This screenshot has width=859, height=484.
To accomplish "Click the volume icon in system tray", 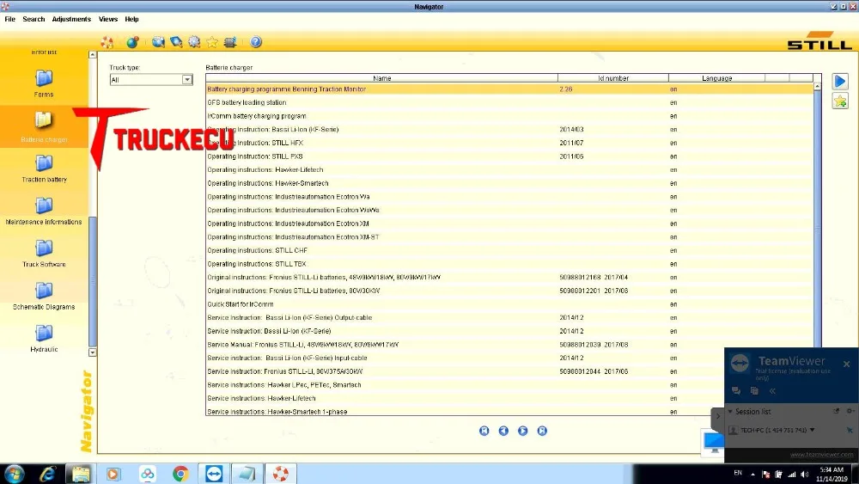I will click(x=804, y=475).
